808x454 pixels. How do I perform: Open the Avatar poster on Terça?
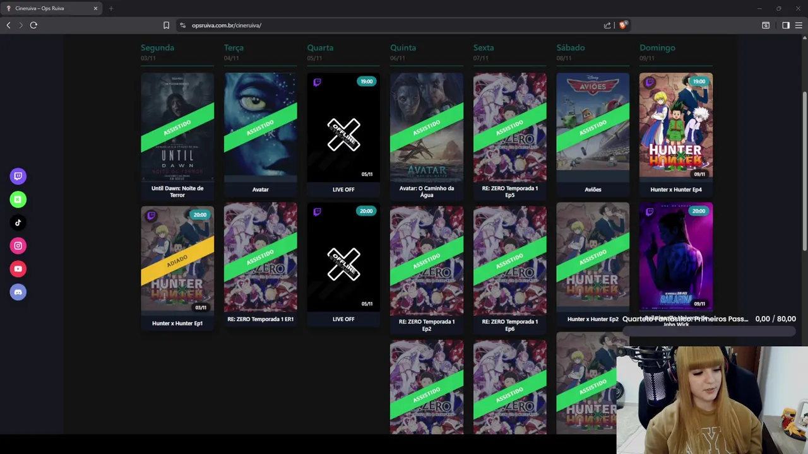[x=260, y=127]
